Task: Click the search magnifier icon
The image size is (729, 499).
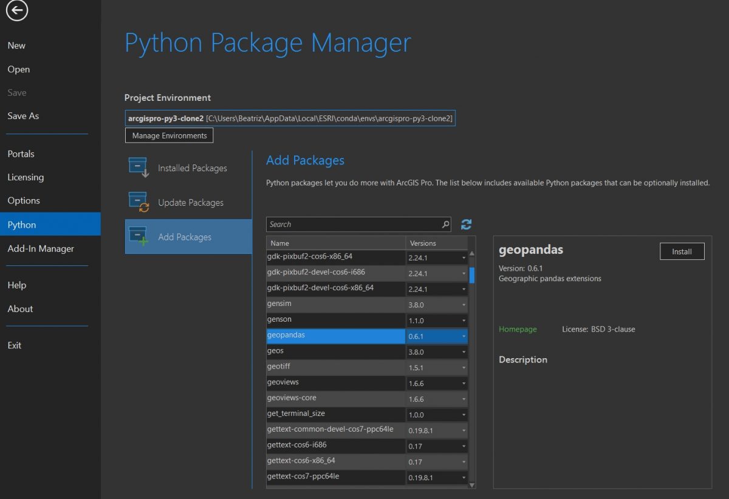Action: 445,224
